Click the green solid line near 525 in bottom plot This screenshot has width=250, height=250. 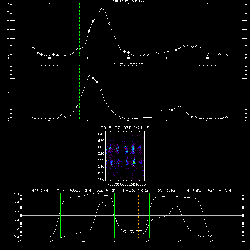(x=60, y=215)
